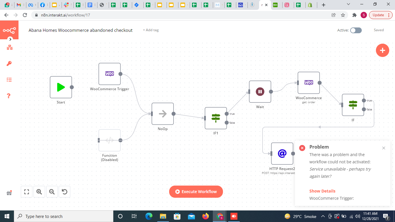395x222 pixels.
Task: Click the true output of the IF node
Action: tap(364, 101)
